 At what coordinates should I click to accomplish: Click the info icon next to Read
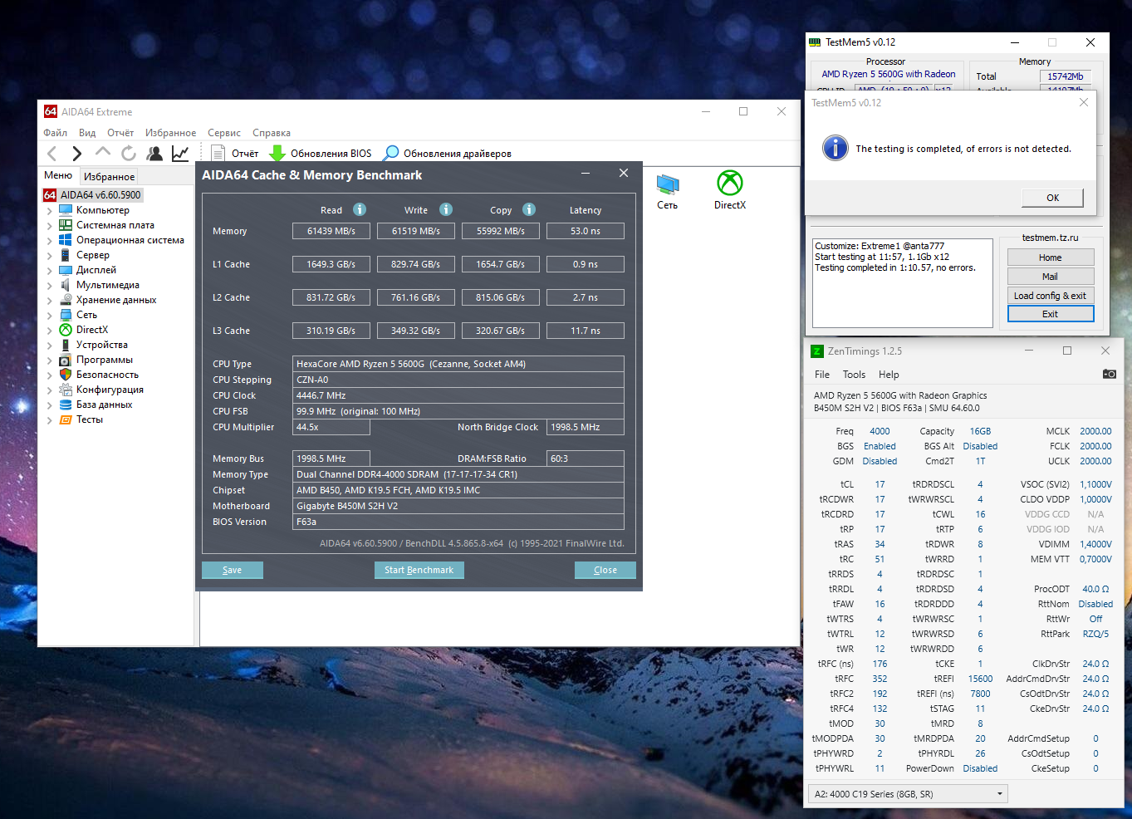click(360, 209)
